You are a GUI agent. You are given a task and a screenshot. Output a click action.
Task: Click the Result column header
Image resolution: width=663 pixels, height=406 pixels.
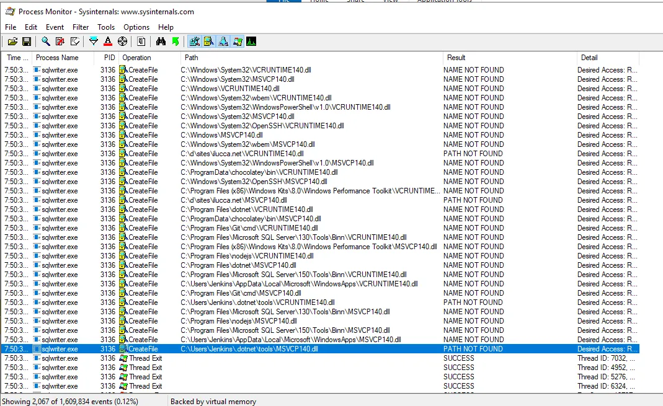click(510, 58)
